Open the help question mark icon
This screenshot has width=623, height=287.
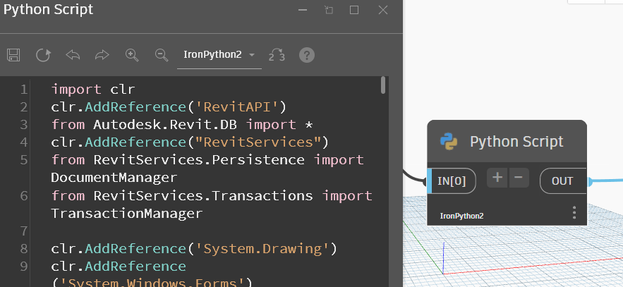tap(307, 55)
